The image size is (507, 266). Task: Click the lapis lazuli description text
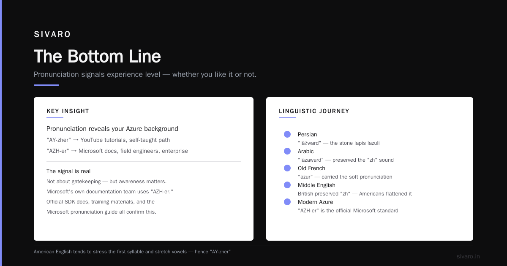click(x=338, y=143)
